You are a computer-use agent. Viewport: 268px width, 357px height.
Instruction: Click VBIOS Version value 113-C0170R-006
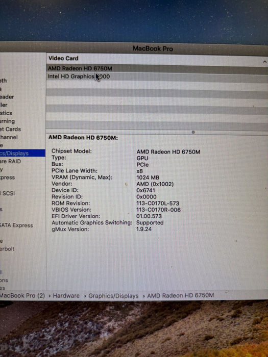[159, 210]
